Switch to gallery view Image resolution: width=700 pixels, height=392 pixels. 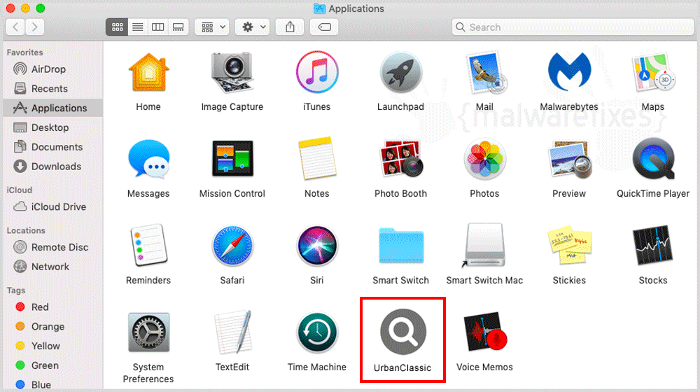178,27
